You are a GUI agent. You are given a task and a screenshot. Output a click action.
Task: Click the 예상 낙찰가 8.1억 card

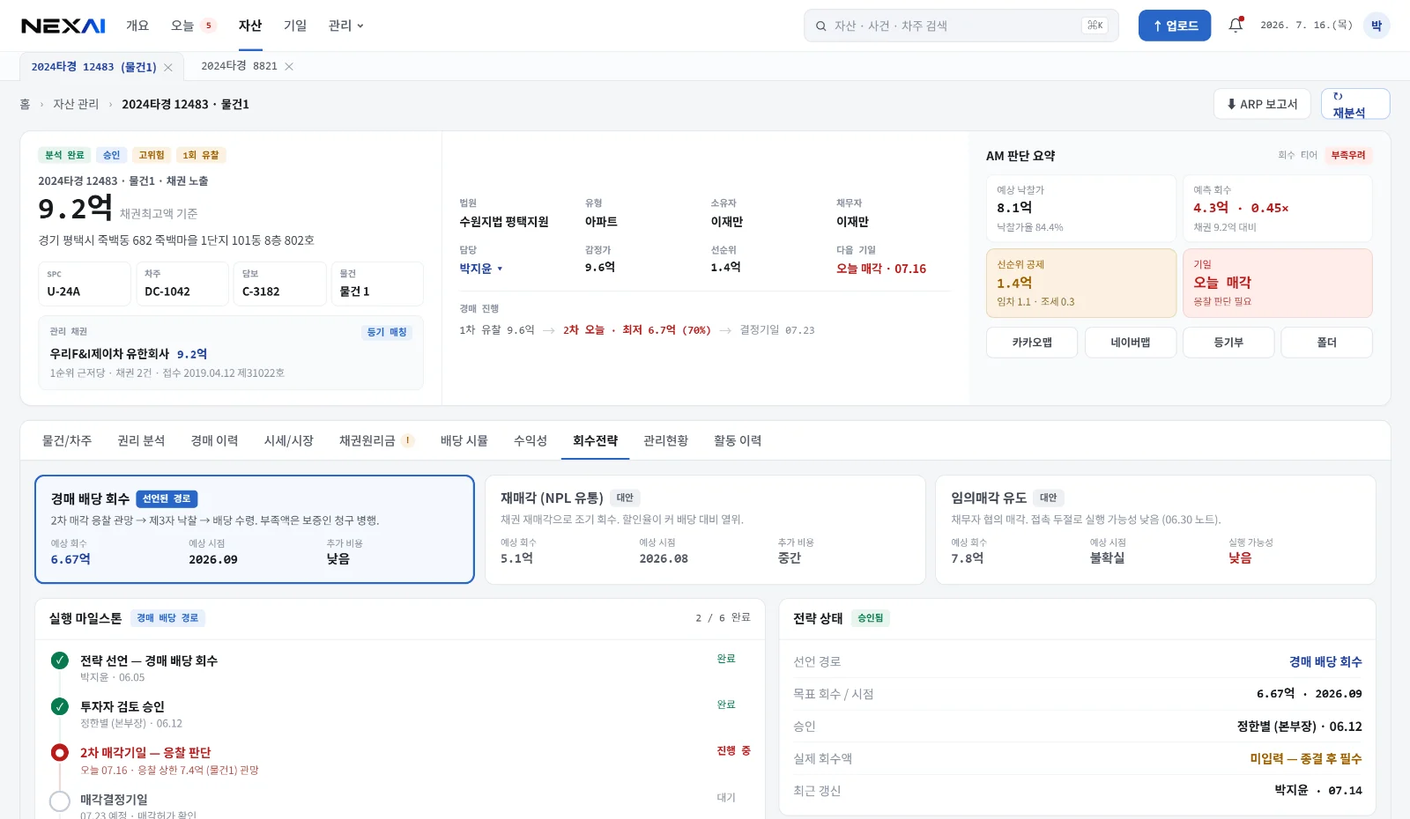[x=1081, y=209]
